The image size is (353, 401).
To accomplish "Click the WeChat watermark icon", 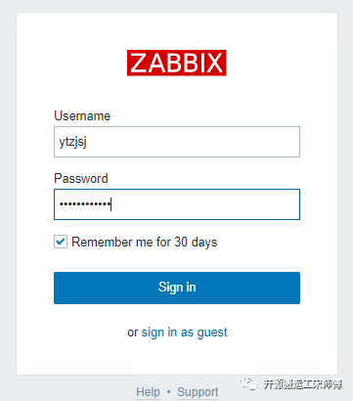I will coord(249,384).
